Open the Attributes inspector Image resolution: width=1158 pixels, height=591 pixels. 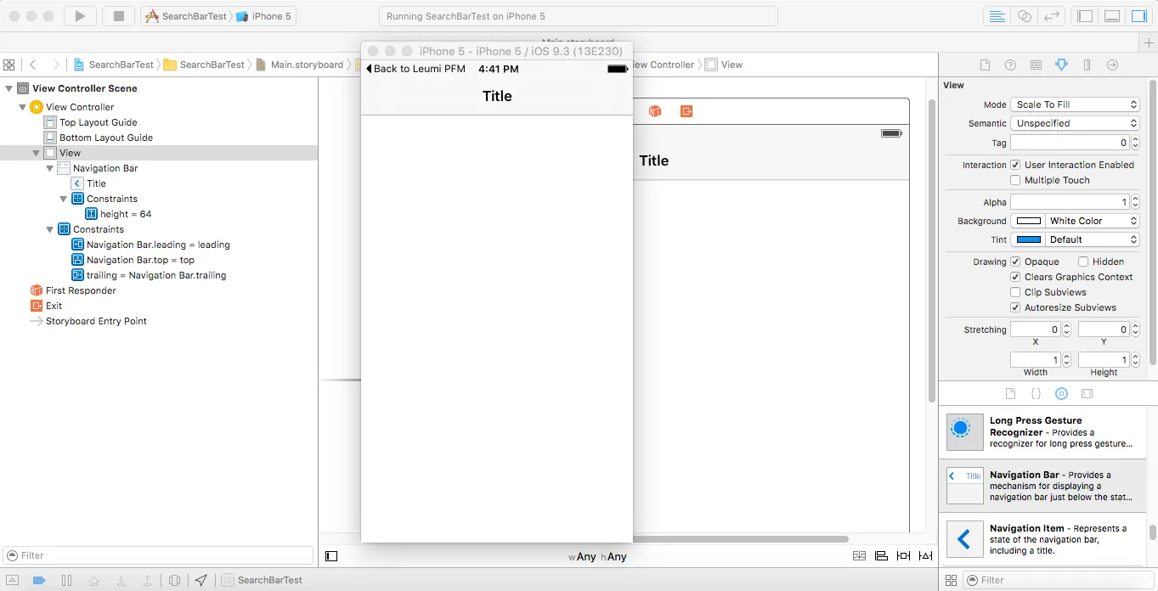[x=1061, y=65]
